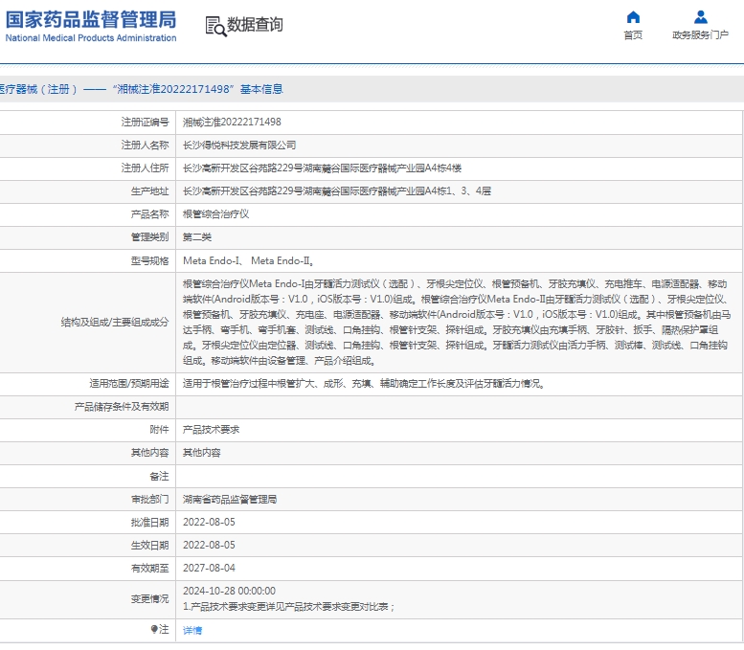This screenshot has width=744, height=650.
Task: Click the 首页 text link
Action: (633, 35)
